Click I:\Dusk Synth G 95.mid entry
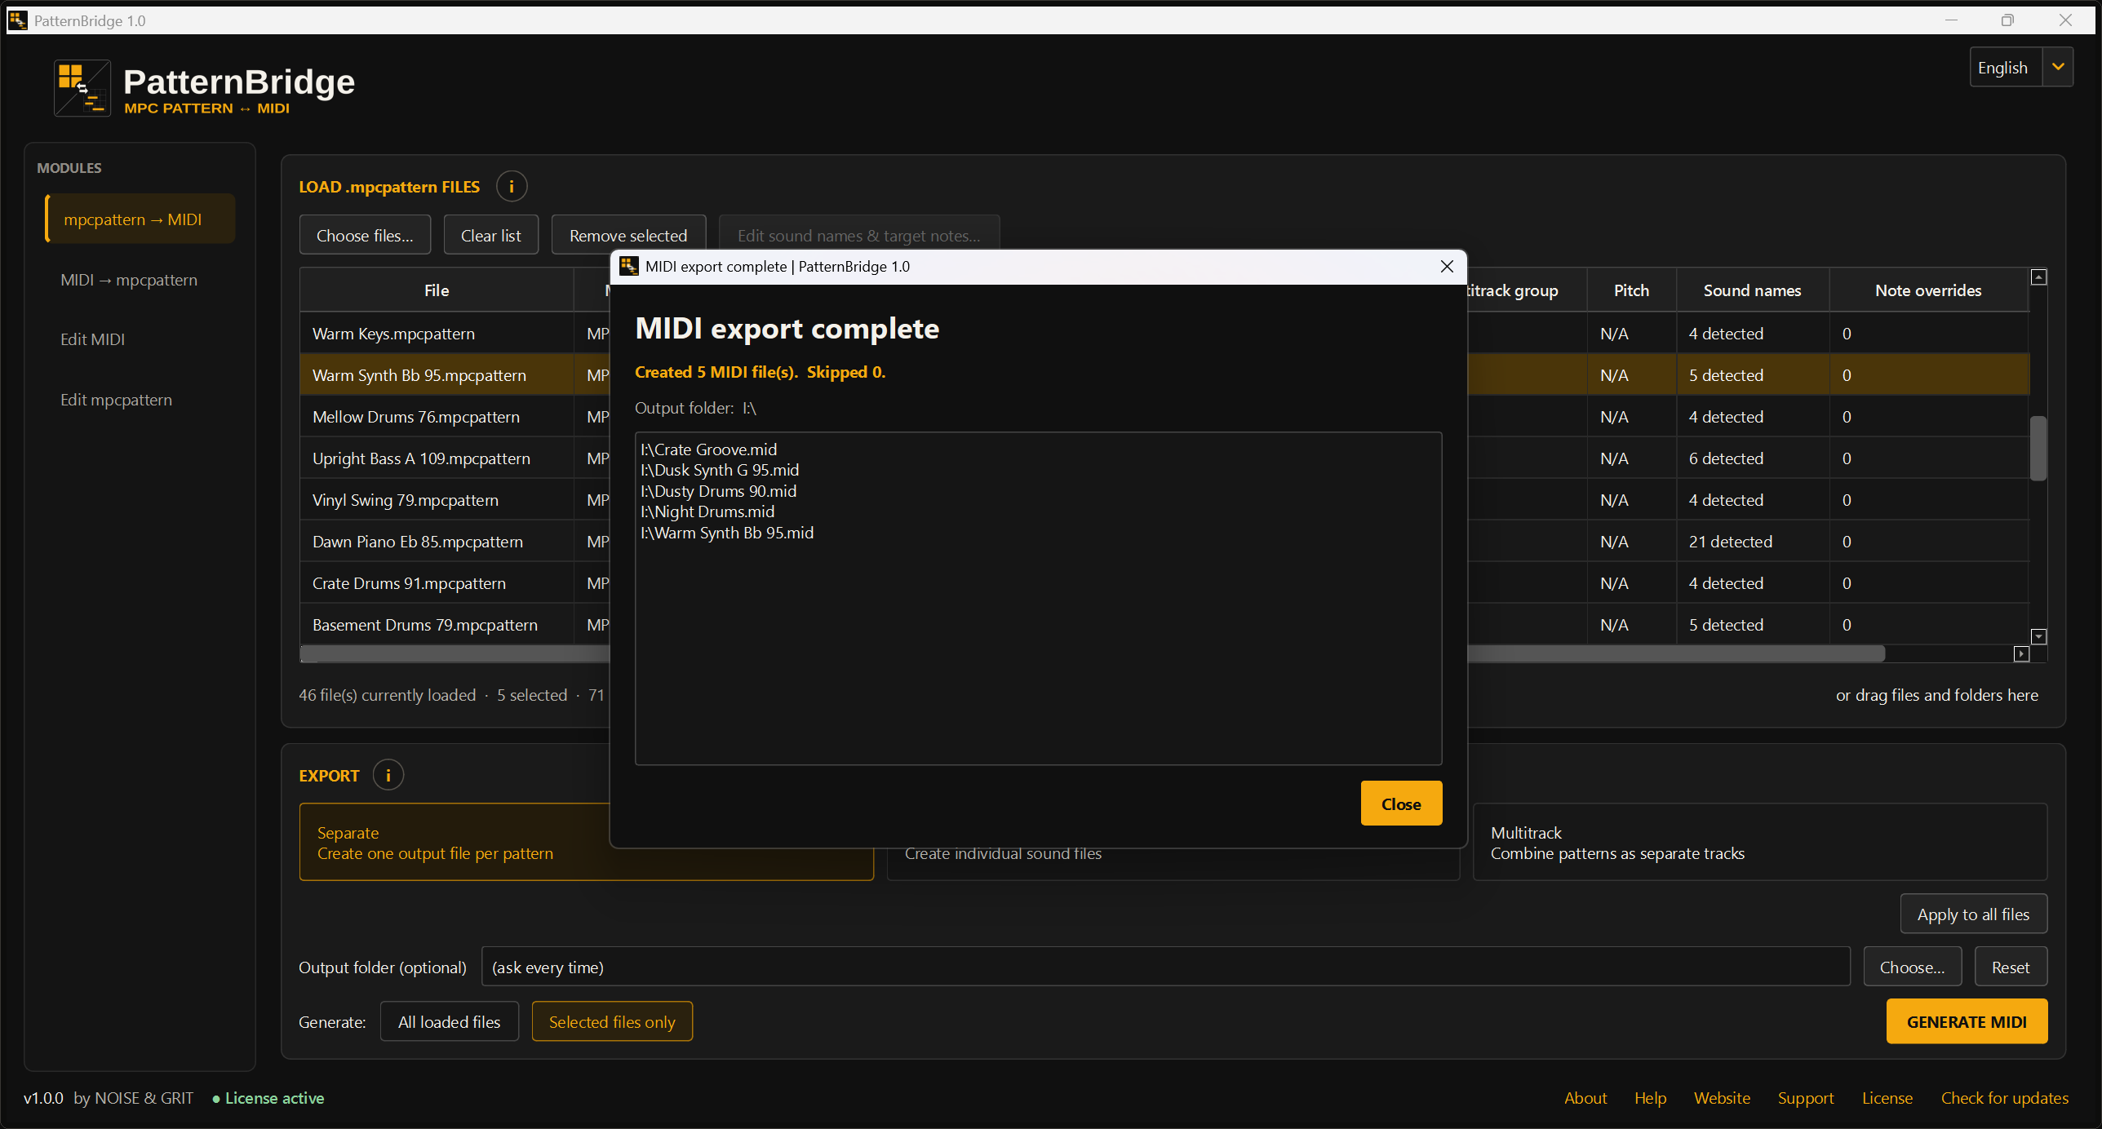The width and height of the screenshot is (2102, 1129). (x=720, y=470)
